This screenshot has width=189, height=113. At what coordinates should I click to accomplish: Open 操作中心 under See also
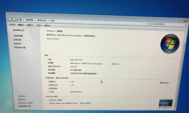[22, 99]
